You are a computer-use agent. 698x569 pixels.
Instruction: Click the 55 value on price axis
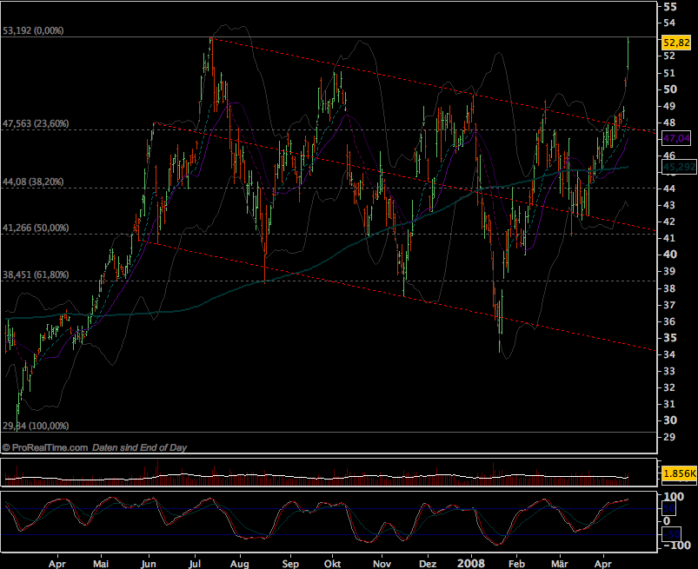tap(670, 6)
